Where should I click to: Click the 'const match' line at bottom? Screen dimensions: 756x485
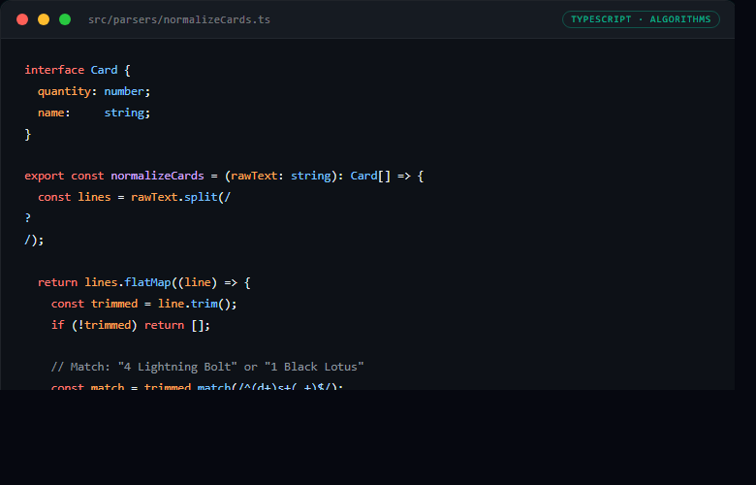click(197, 386)
